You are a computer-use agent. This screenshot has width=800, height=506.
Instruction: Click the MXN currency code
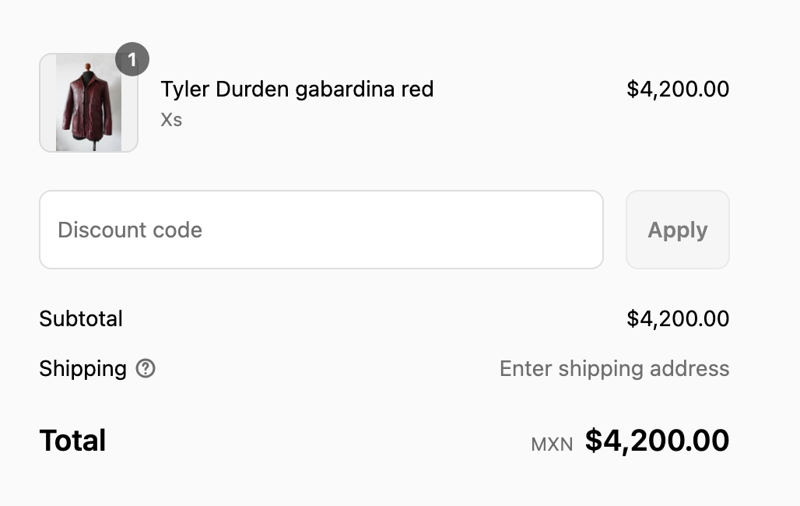coord(552,445)
